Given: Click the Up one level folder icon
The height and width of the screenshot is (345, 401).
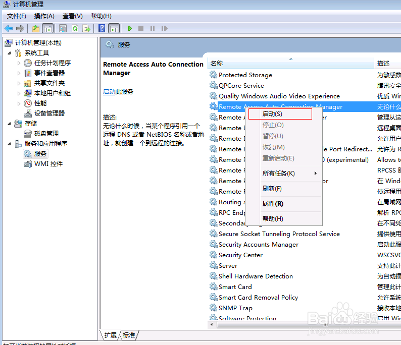Looking at the screenshot, I should pos(36,28).
